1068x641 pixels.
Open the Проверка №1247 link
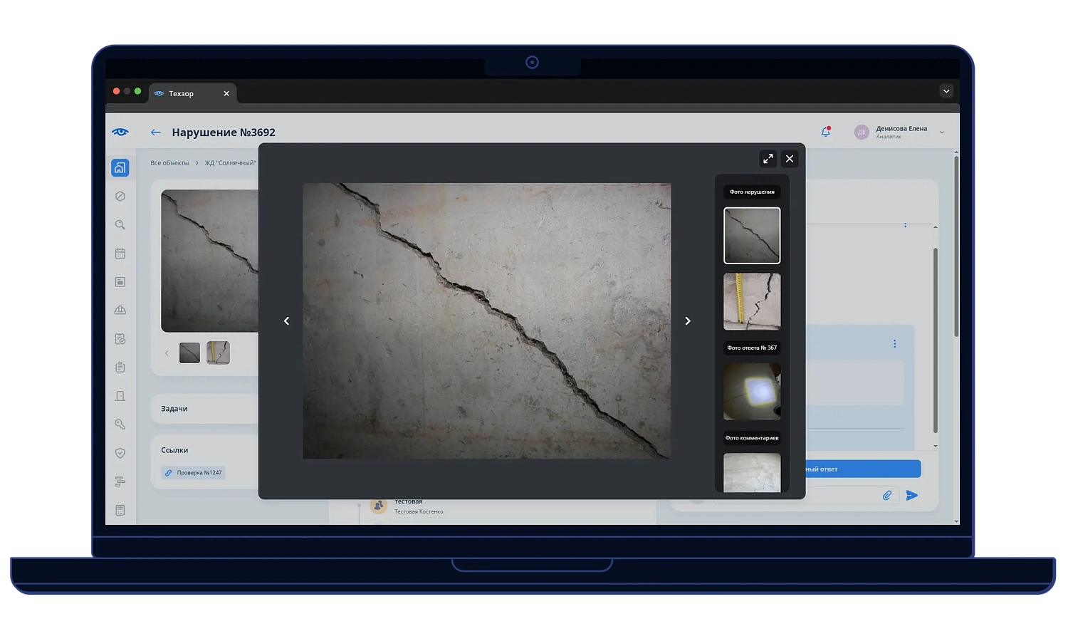[194, 473]
